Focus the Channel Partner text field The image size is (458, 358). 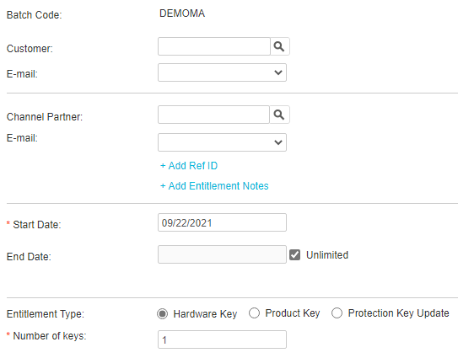tap(213, 115)
